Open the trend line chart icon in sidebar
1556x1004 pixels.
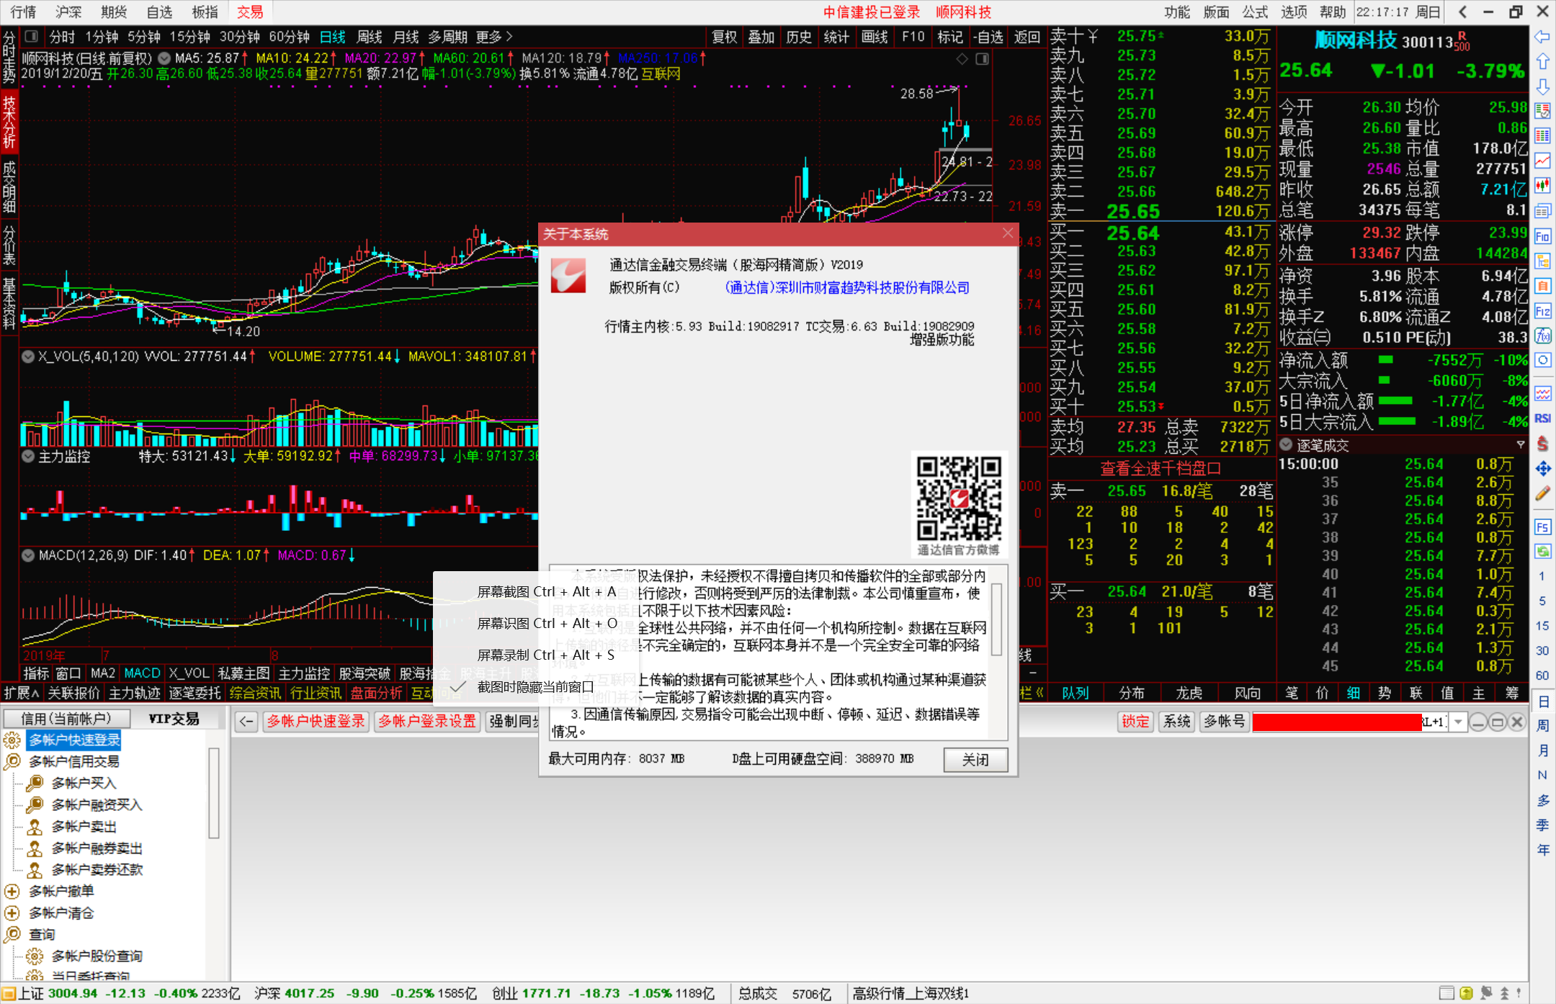(1542, 161)
